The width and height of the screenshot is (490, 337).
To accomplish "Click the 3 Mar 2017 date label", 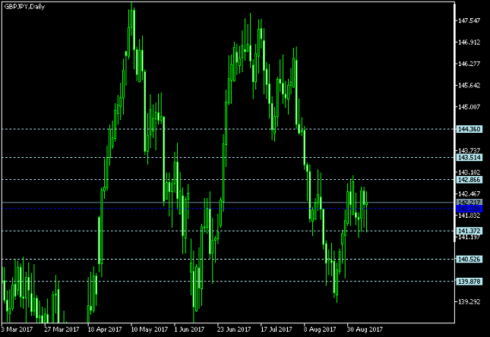I will [x=17, y=329].
